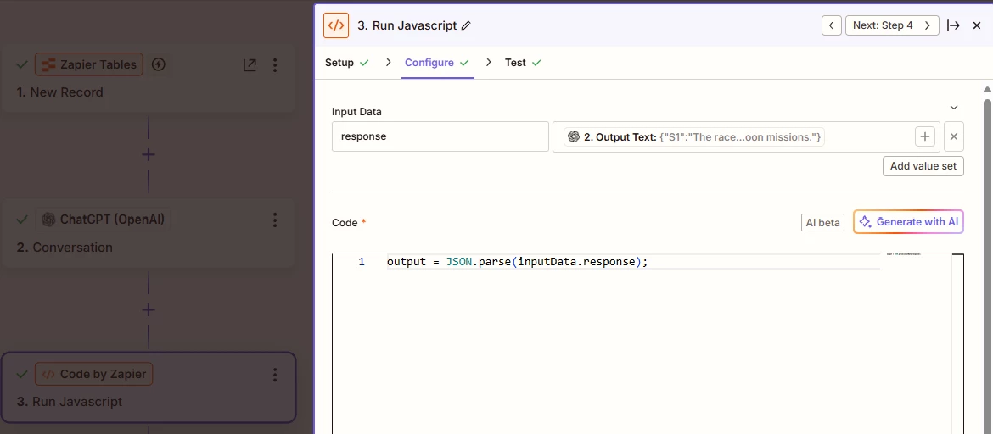
Task: Click the AI beta badge
Action: 822,223
